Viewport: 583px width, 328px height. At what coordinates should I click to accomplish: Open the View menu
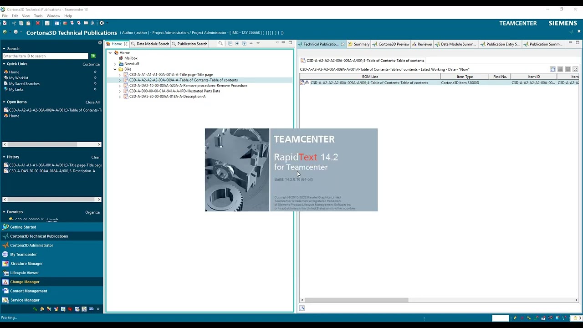click(x=26, y=16)
